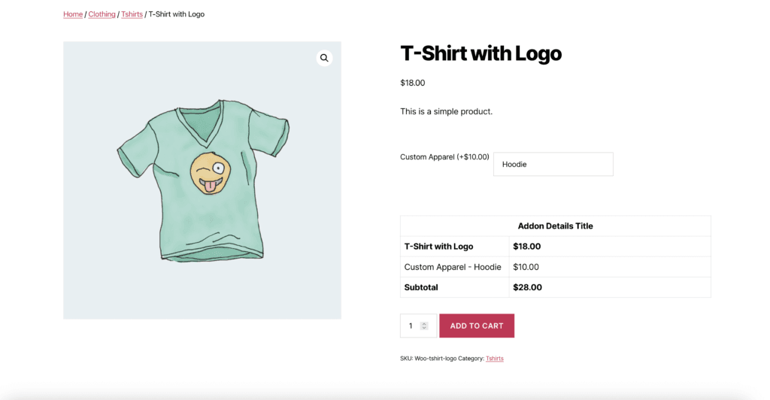
Task: Click the Custom Apparel (+$10.00) label
Action: click(x=444, y=157)
